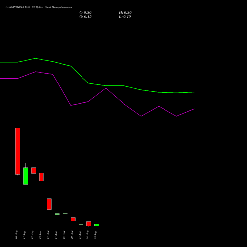Click the red candle for 12 Aug
Viewport: 247px width, 247px height.
(34, 170)
